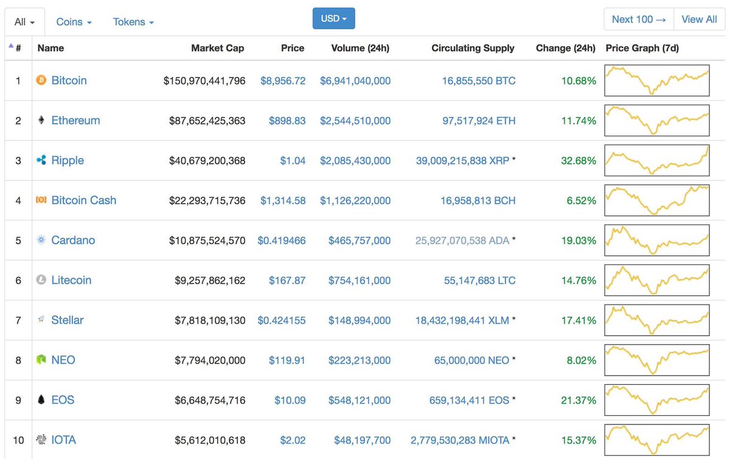Open the Tokens dropdown menu
Image resolution: width=730 pixels, height=459 pixels.
pyautogui.click(x=133, y=22)
